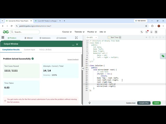Toggle dark mode moon icon
The height and width of the screenshot is (124, 166).
(147, 32)
